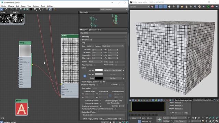Clear image with the clipboard icon in VFB
Viewport: 219px width, 123px height.
(x=186, y=6)
